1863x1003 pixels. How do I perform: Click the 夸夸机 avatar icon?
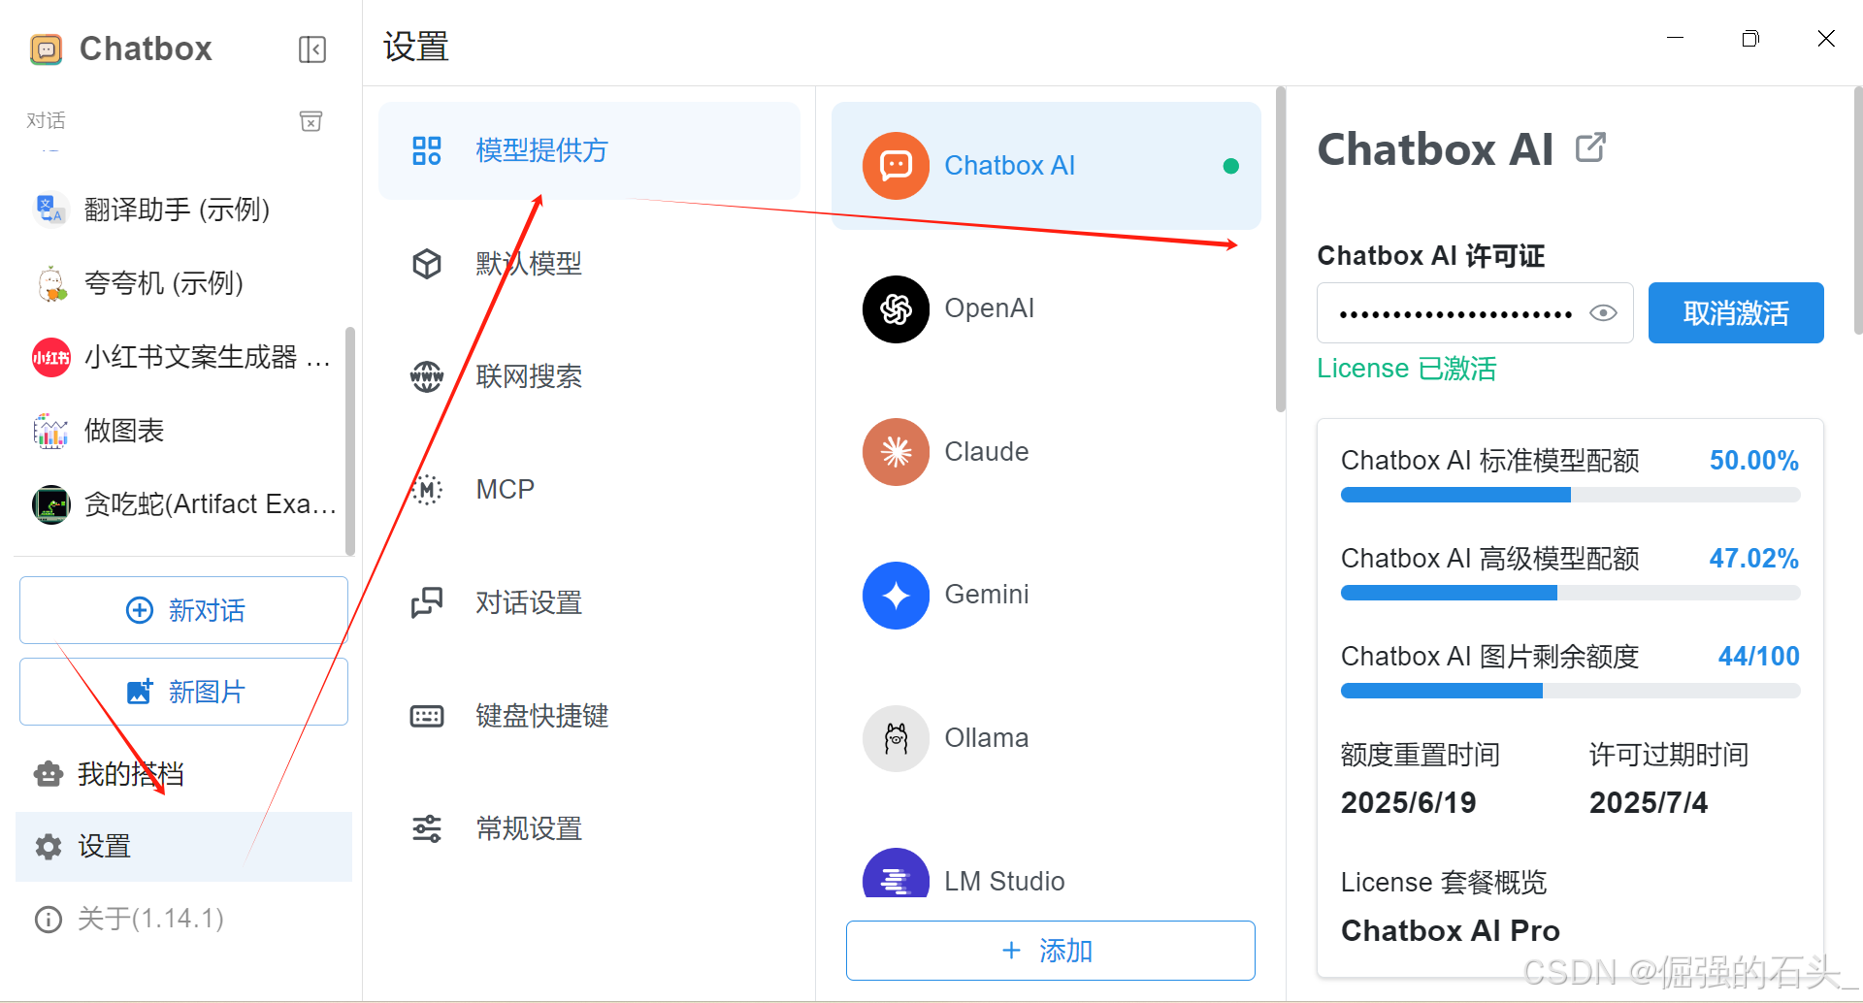coord(50,283)
